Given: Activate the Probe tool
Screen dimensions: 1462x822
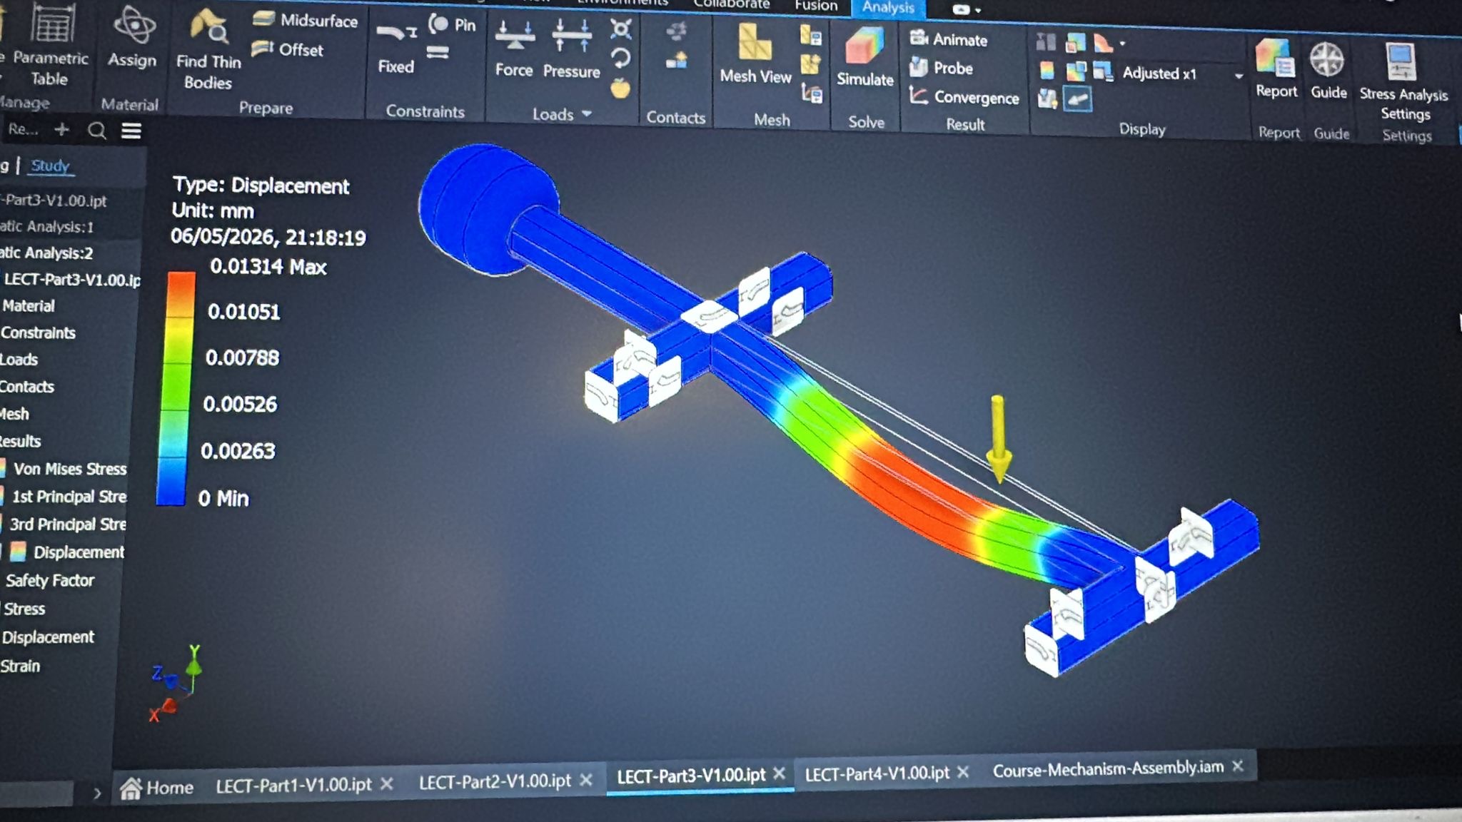Looking at the screenshot, I should (942, 68).
